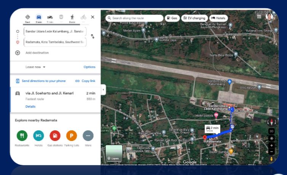The image size is (287, 175).
Task: Toggle the EV charging filter chip
Action: pos(194,18)
